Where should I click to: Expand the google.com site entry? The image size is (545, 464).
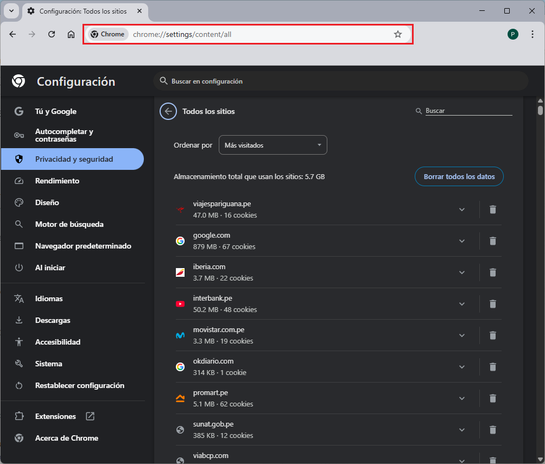pos(461,241)
